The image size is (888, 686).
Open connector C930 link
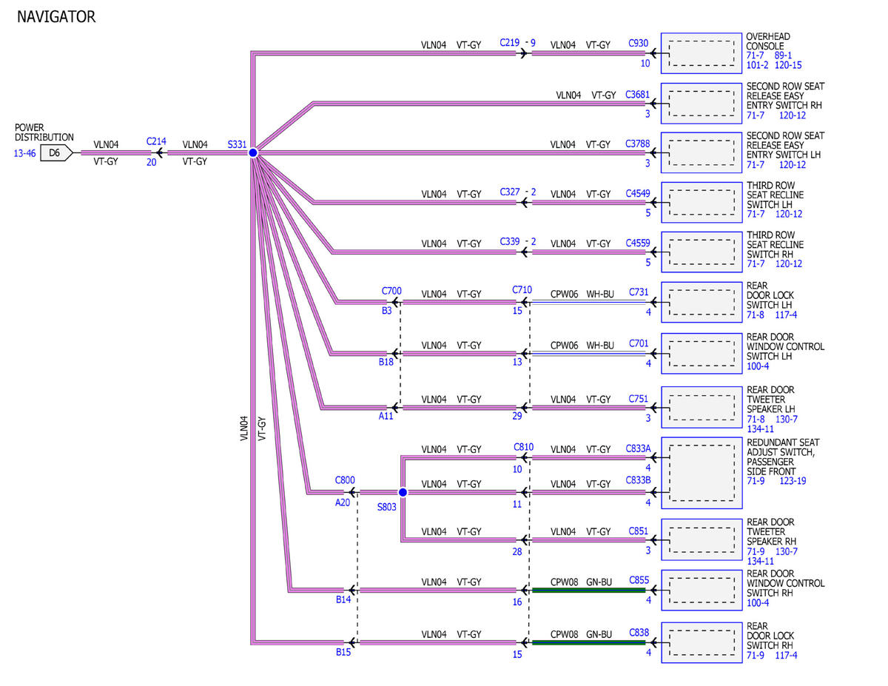639,44
